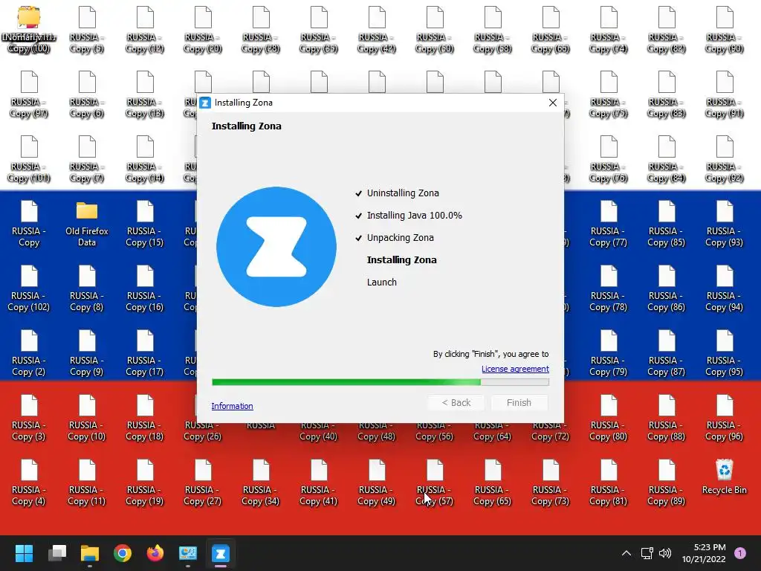The image size is (761, 571).
Task: Select the RUSSIA - Copy (58) file
Action: (x=492, y=30)
